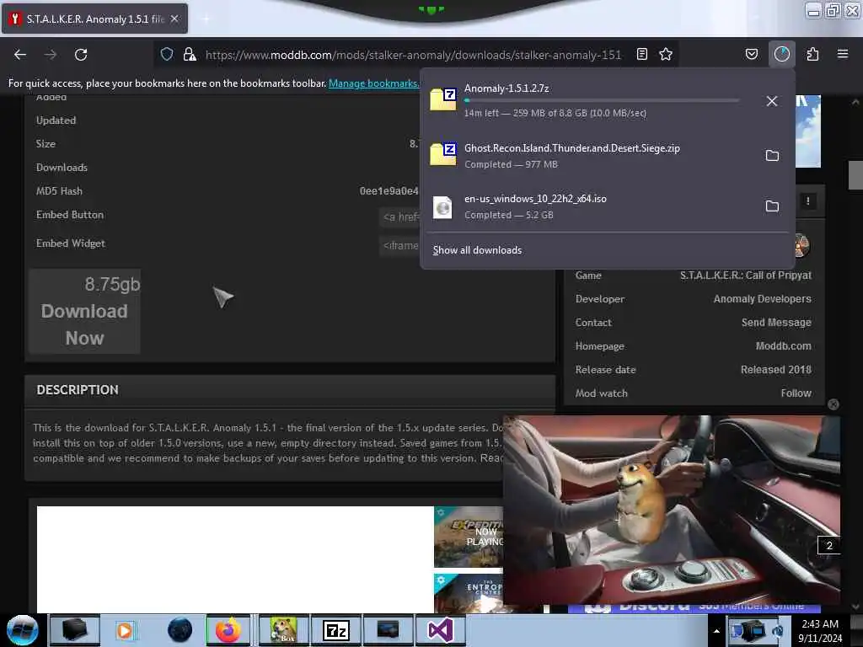Open the dark globe taskbar icon
This screenshot has height=647, width=863.
(x=180, y=630)
